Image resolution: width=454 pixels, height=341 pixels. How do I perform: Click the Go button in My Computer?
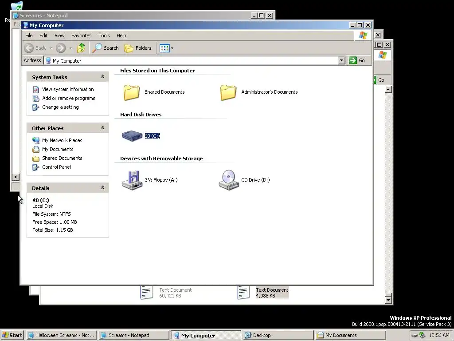[x=357, y=60]
